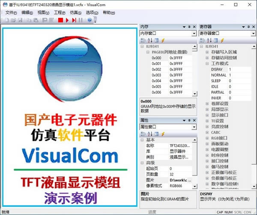257x215 pixels.
Task: Collapse the PAGE0 memory node
Action: (148, 52)
